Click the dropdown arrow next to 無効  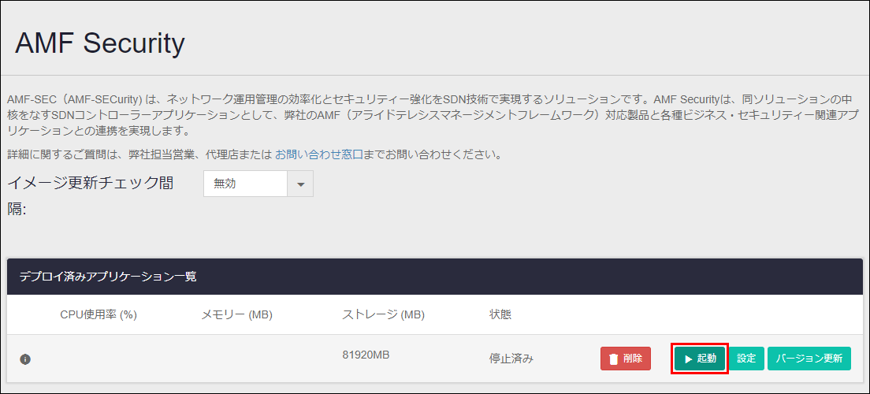click(300, 184)
